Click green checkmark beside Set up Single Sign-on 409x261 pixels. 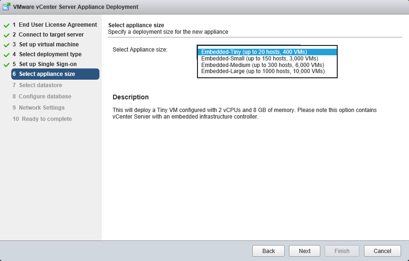pyautogui.click(x=7, y=65)
